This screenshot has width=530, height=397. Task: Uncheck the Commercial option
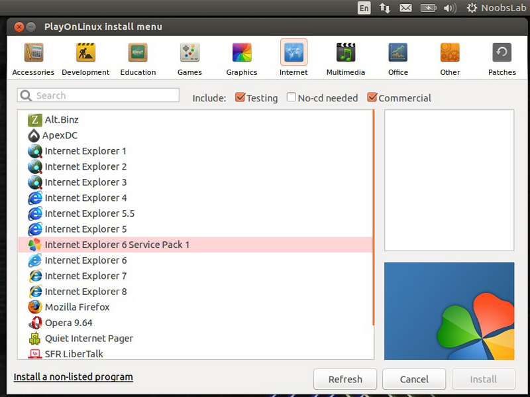pos(372,97)
